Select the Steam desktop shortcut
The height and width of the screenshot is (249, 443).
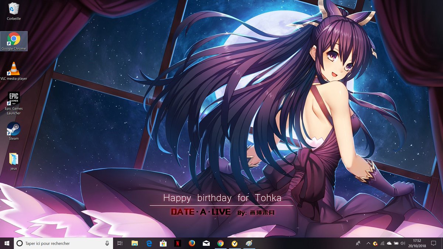click(x=14, y=131)
